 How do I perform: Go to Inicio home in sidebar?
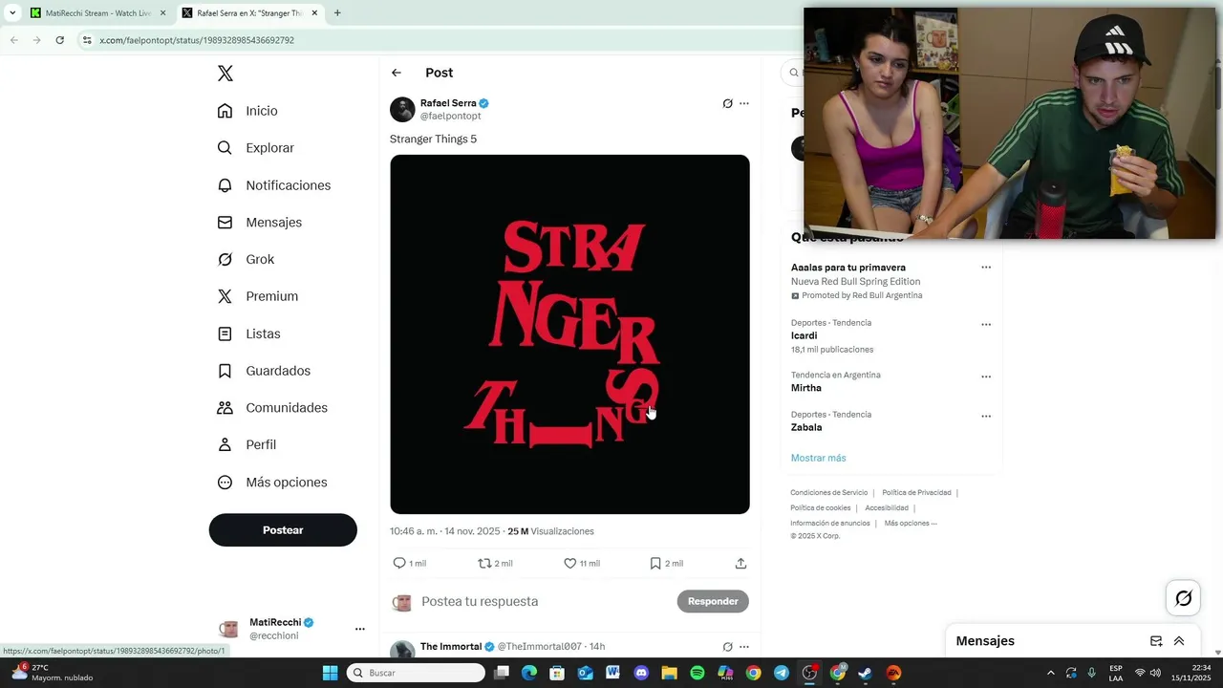(247, 111)
